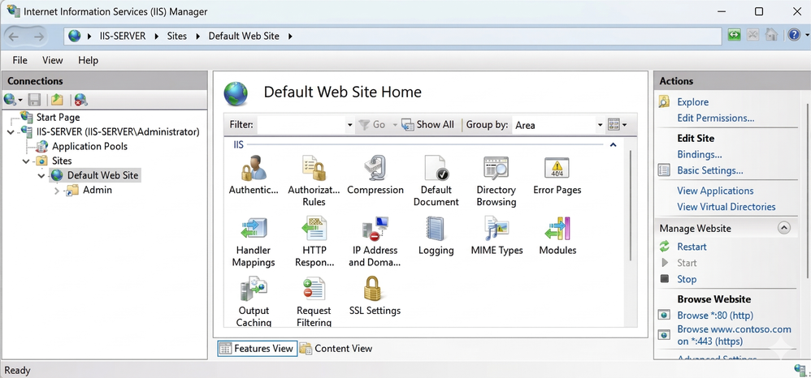The image size is (811, 378).
Task: Collapse the IIS feature group
Action: pyautogui.click(x=613, y=145)
